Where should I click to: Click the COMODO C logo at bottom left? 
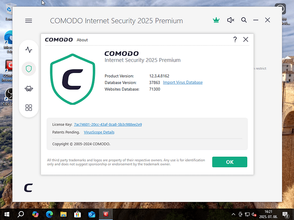(x=29, y=188)
